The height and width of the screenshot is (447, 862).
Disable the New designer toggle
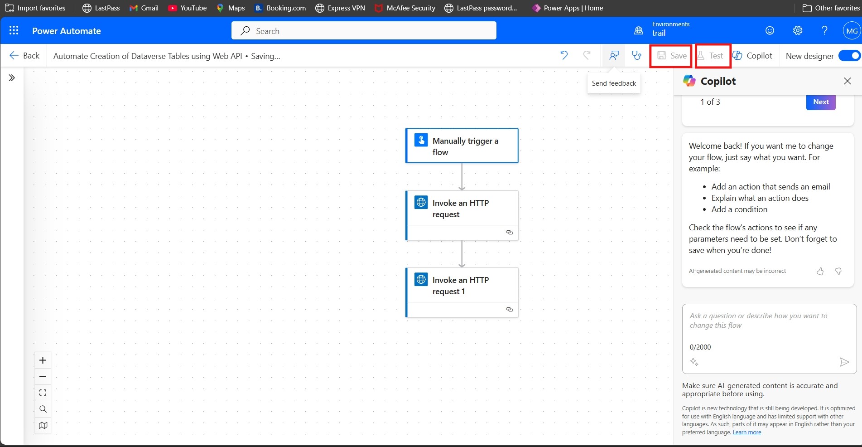point(849,55)
